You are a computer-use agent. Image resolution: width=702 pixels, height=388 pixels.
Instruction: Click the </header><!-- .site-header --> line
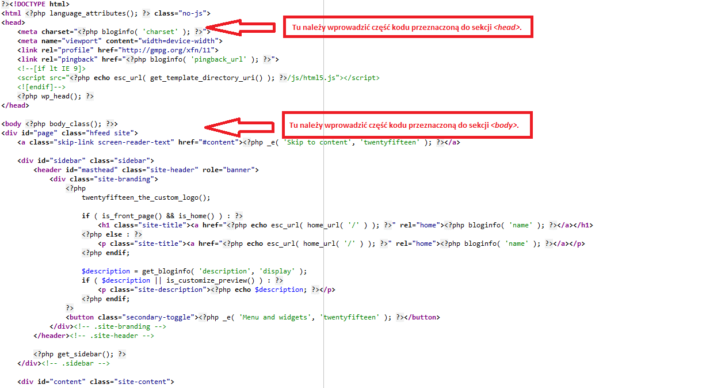[x=94, y=336]
